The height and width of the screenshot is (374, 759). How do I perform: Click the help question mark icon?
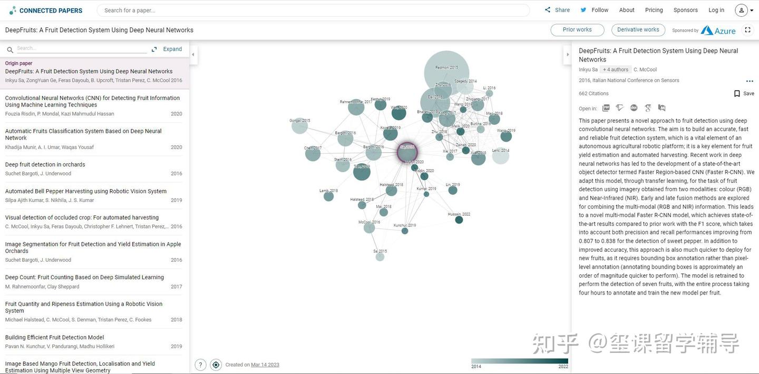tap(200, 365)
